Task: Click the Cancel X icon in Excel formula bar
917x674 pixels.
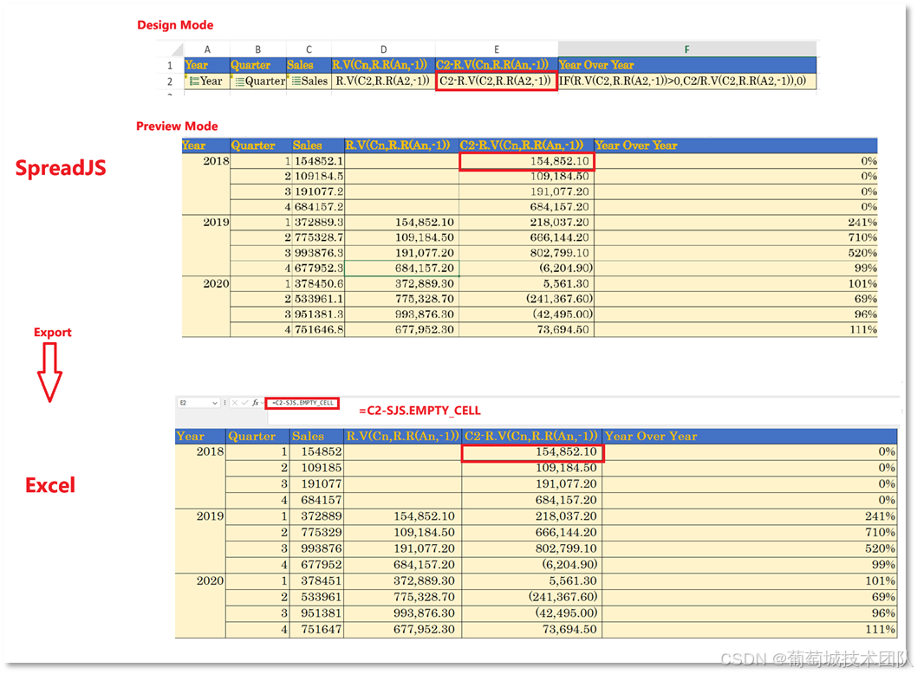Action: (235, 403)
